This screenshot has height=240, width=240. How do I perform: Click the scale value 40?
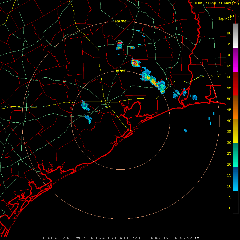tap(229, 121)
